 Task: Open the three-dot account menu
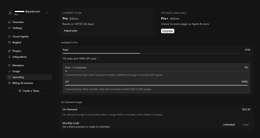point(47,13)
